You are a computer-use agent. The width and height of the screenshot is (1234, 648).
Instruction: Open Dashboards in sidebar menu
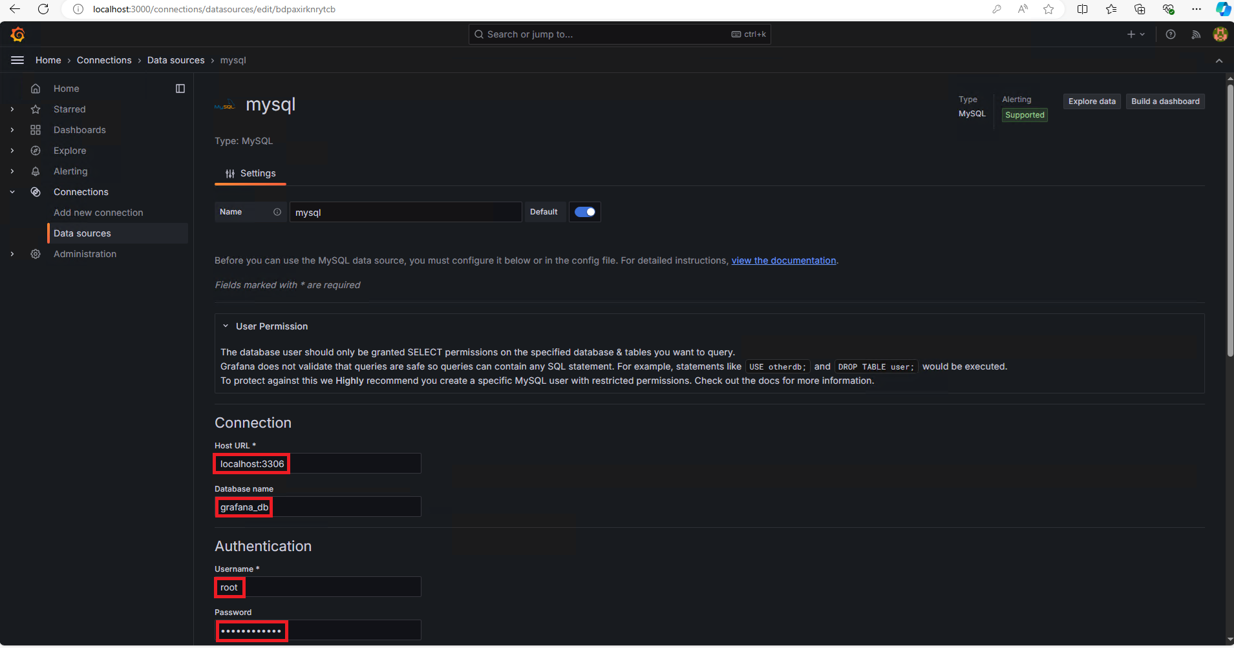point(80,130)
